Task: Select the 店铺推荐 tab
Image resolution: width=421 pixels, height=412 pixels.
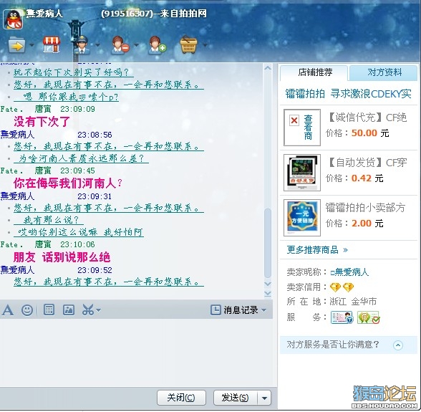Action: (x=314, y=72)
